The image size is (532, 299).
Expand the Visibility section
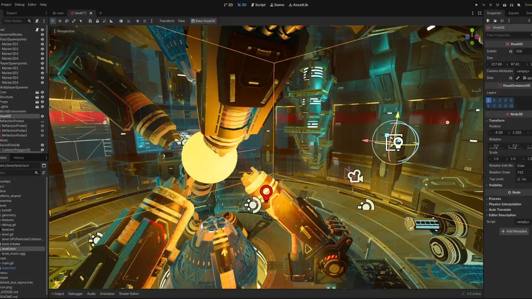(495, 185)
